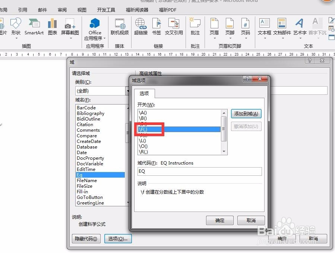
Task: Insert a chart
Action: click(52, 27)
